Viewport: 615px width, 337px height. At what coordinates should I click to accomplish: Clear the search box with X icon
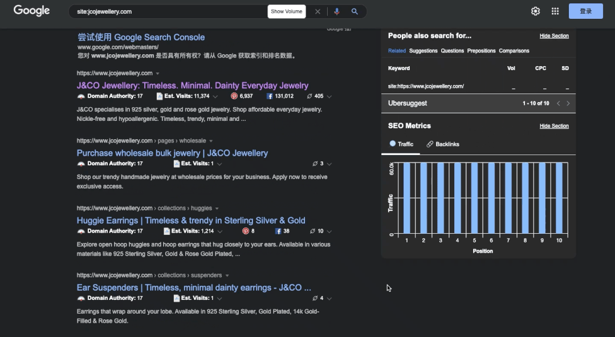click(318, 11)
